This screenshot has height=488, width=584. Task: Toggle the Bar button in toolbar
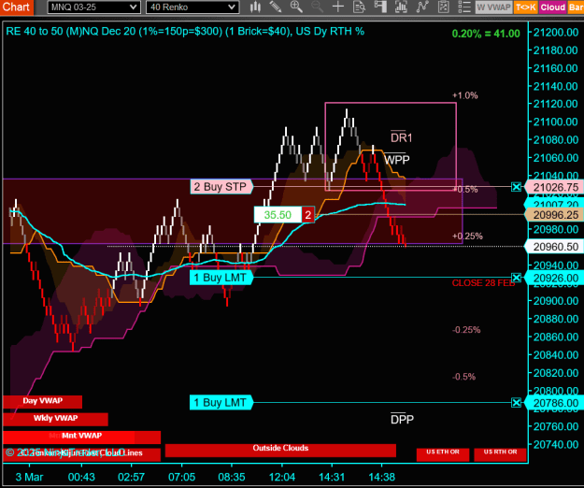[x=576, y=7]
